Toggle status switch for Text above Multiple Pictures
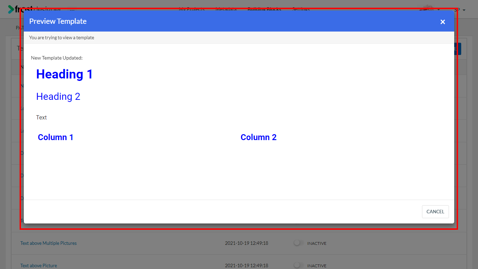This screenshot has height=269, width=478. coord(298,243)
